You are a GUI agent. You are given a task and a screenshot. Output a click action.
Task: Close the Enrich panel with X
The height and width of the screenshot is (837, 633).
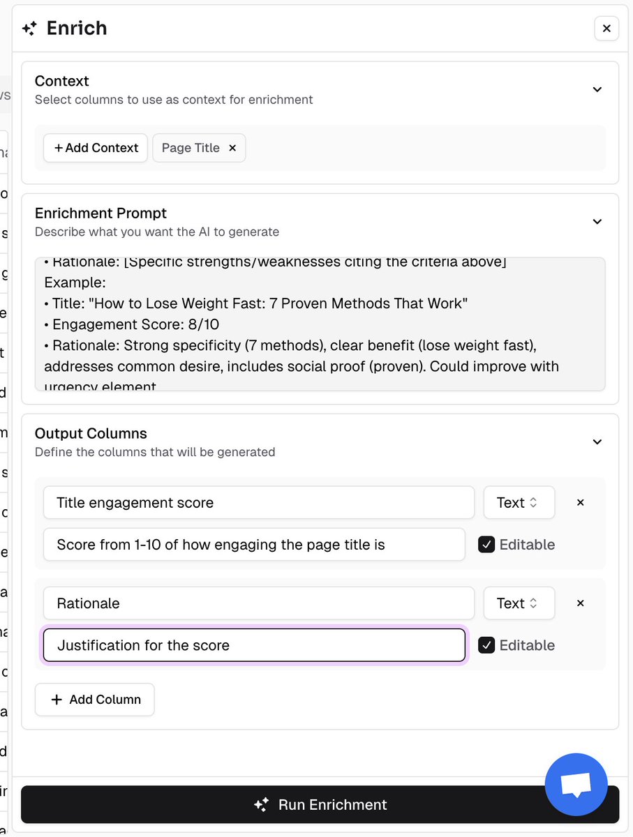pos(606,29)
